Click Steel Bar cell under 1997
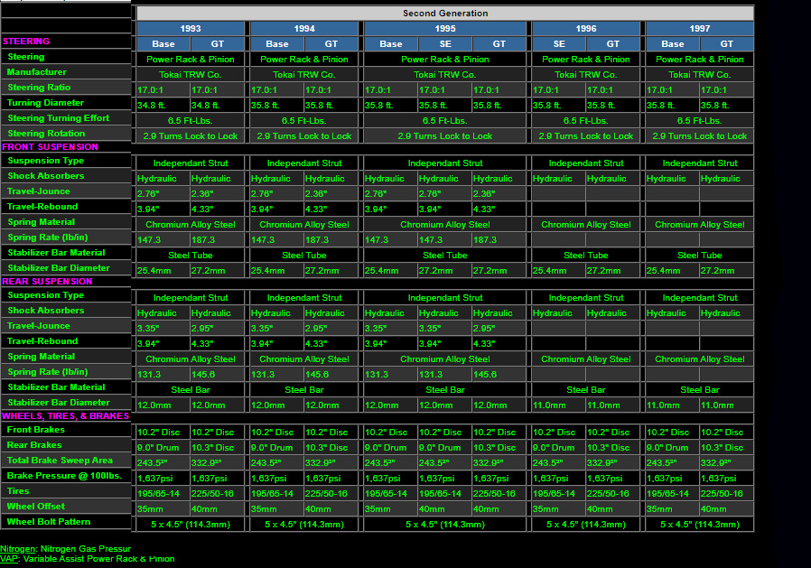 pos(699,389)
